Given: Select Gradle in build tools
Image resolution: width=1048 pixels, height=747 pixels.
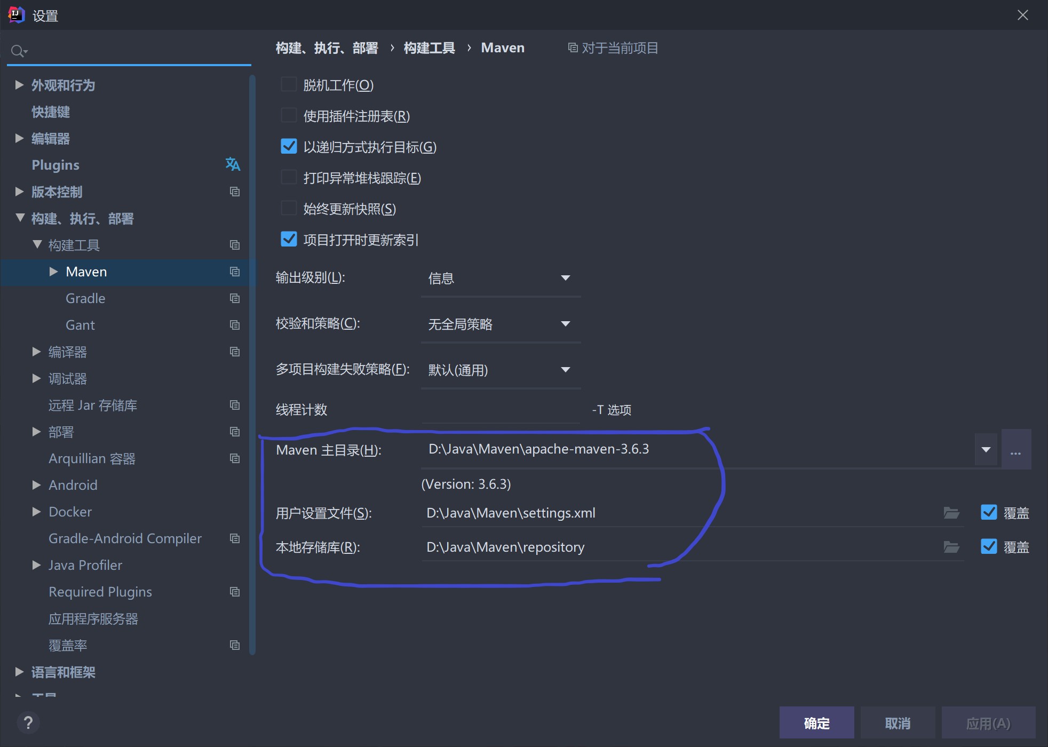Looking at the screenshot, I should click(x=85, y=298).
